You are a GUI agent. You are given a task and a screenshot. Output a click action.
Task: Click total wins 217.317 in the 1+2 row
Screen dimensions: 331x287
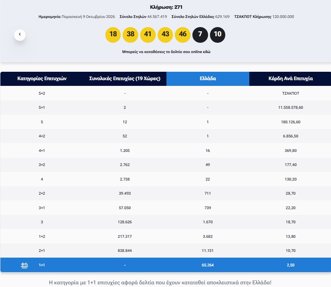point(125,237)
